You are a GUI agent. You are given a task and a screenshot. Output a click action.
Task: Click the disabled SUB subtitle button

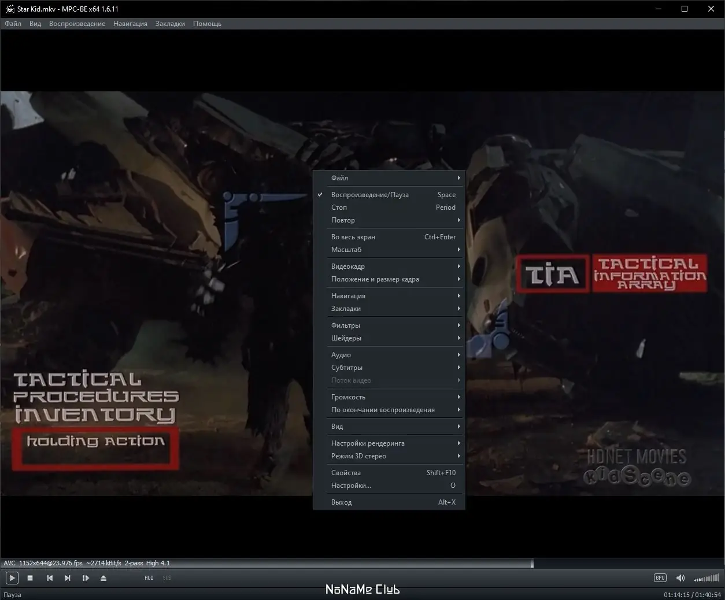point(167,578)
